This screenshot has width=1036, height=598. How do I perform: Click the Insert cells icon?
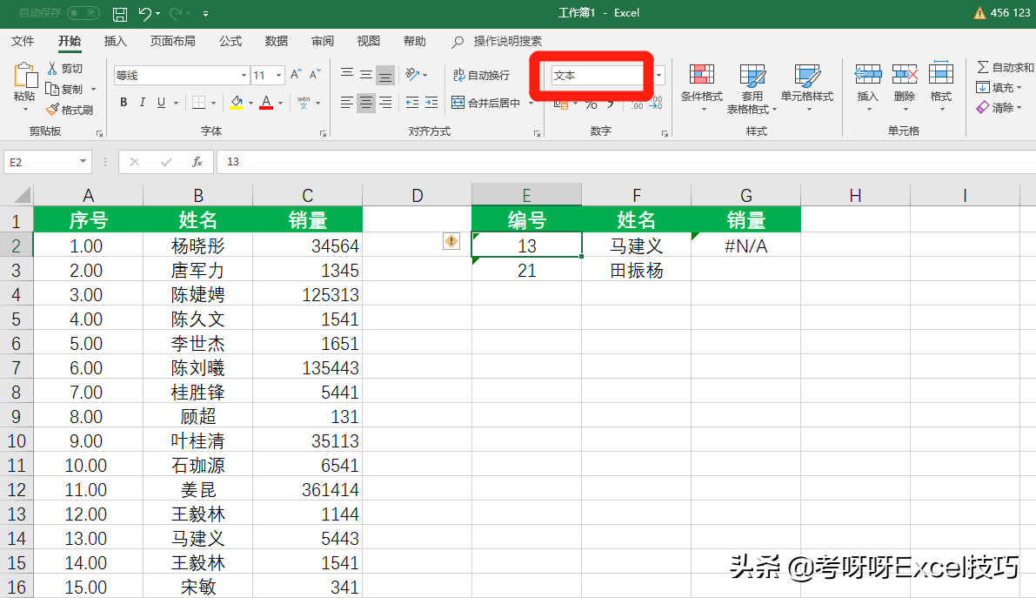(x=867, y=75)
